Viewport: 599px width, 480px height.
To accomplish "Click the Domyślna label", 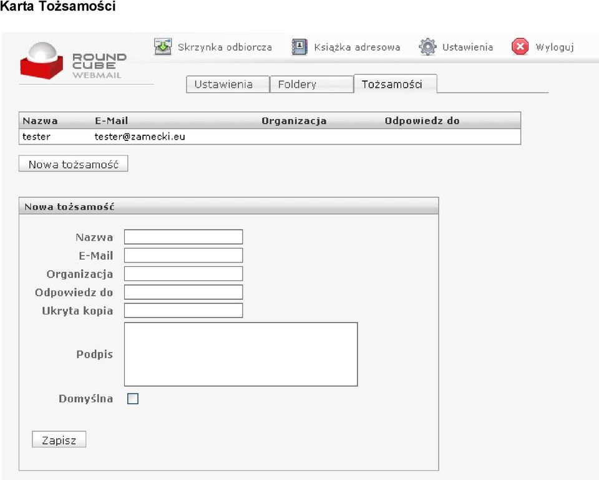I will 85,399.
